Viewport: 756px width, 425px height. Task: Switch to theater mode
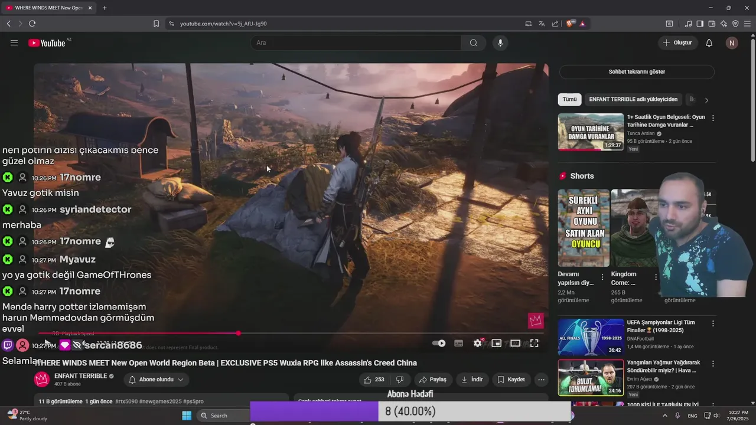516,344
